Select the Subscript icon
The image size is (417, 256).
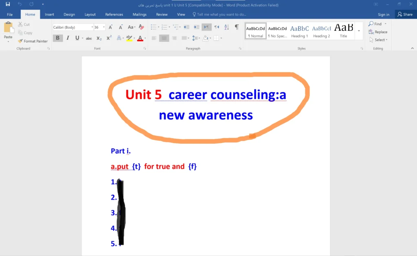coord(99,38)
